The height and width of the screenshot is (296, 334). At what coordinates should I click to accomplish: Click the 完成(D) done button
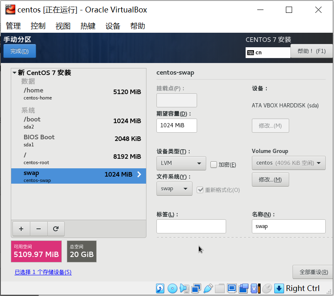click(20, 51)
